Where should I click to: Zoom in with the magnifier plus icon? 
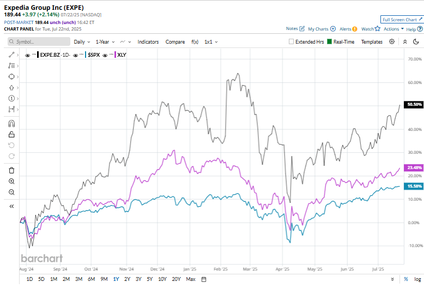point(11,181)
